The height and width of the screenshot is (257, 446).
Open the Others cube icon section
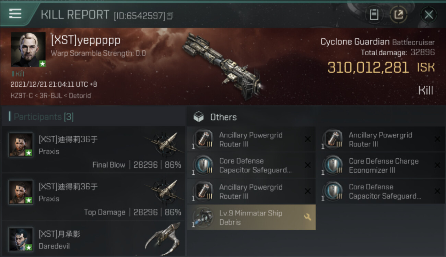point(199,117)
